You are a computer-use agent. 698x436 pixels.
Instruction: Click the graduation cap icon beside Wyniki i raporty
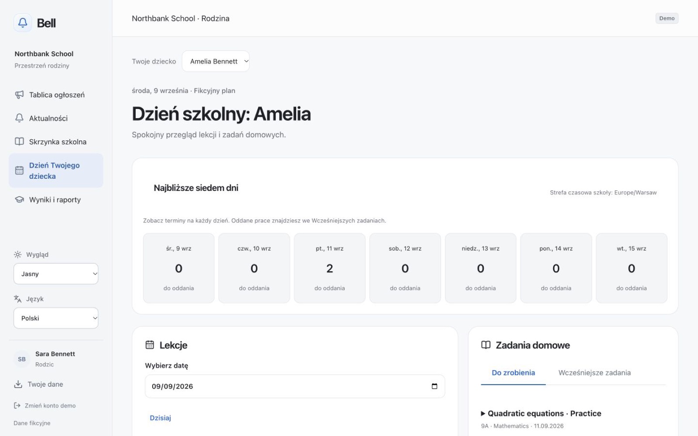[19, 200]
